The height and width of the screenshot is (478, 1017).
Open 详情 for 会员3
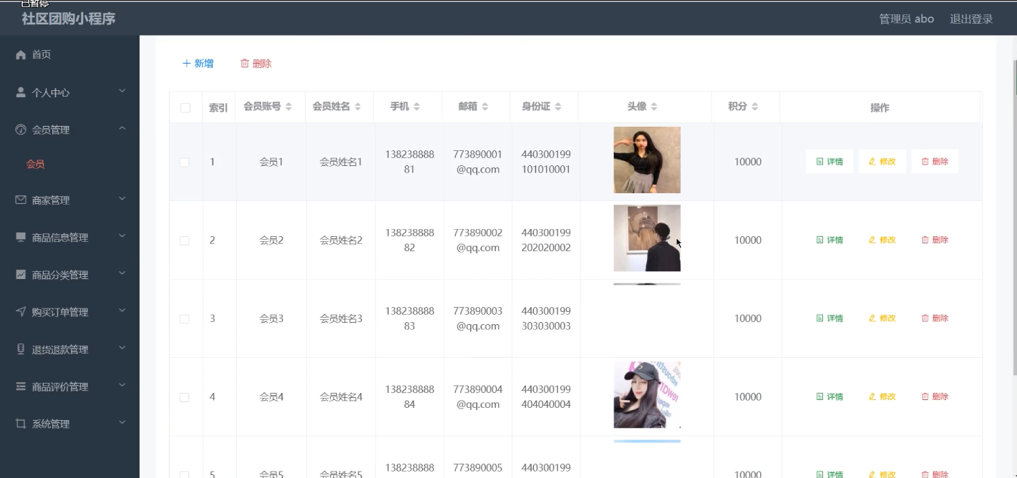[x=829, y=318]
